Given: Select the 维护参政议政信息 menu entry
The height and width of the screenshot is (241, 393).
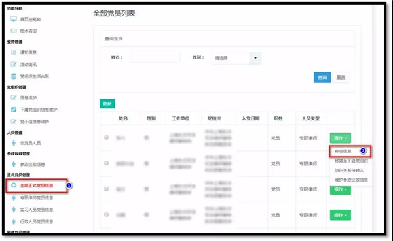Looking at the screenshot, I should [x=351, y=180].
